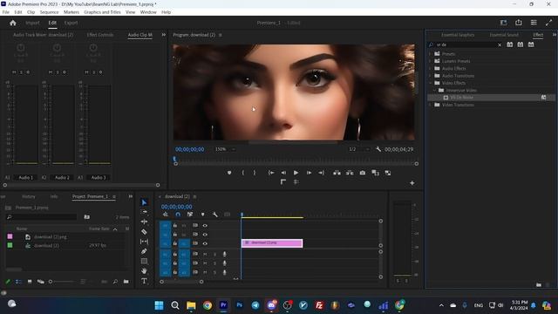Open the Sequence menu
The height and width of the screenshot is (314, 558).
tap(49, 12)
